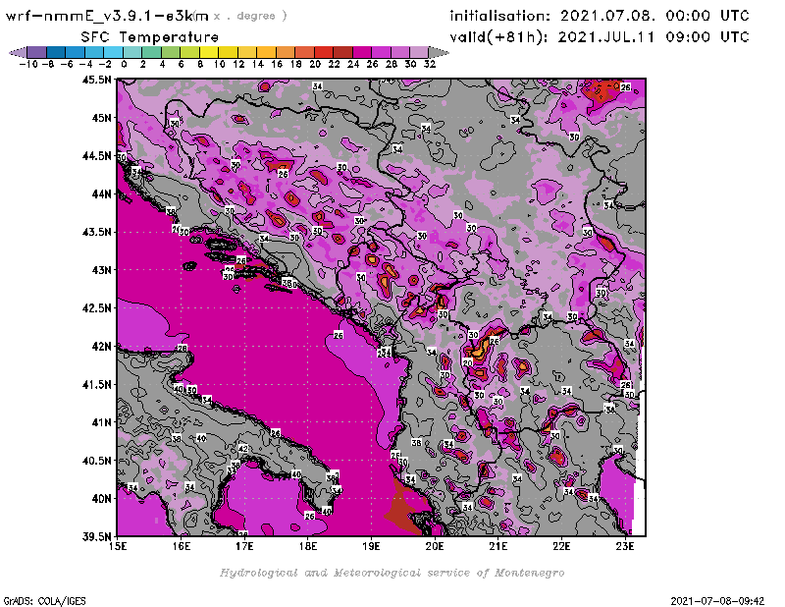The image size is (785, 607).
Task: Click the yellow legend swatch between 8 and 10
Action: pos(209,52)
